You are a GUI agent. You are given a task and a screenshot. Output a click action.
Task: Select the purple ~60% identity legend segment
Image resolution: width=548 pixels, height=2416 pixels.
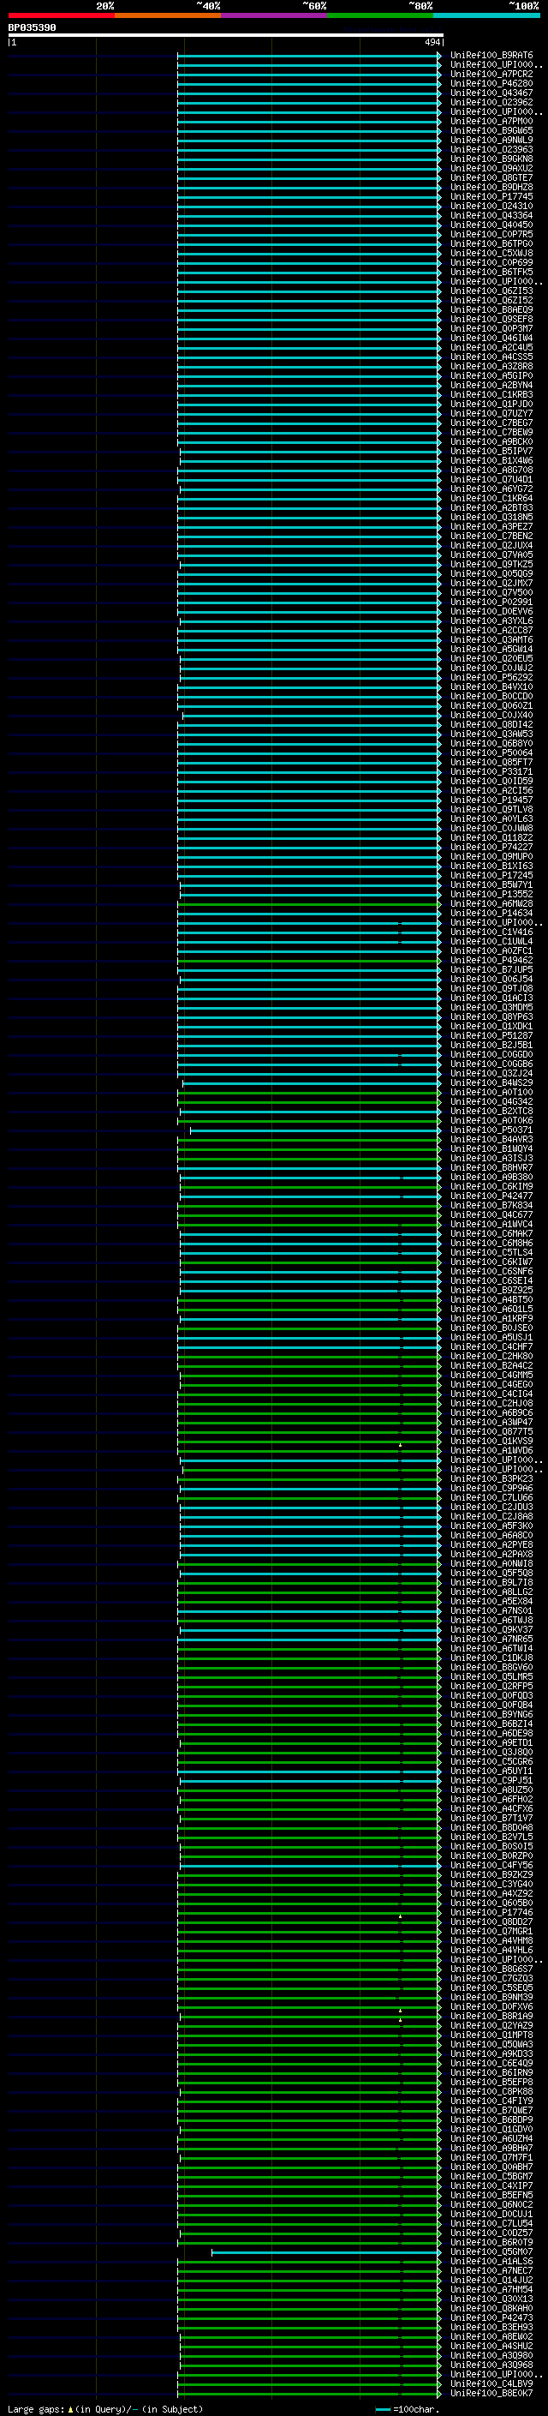click(275, 15)
